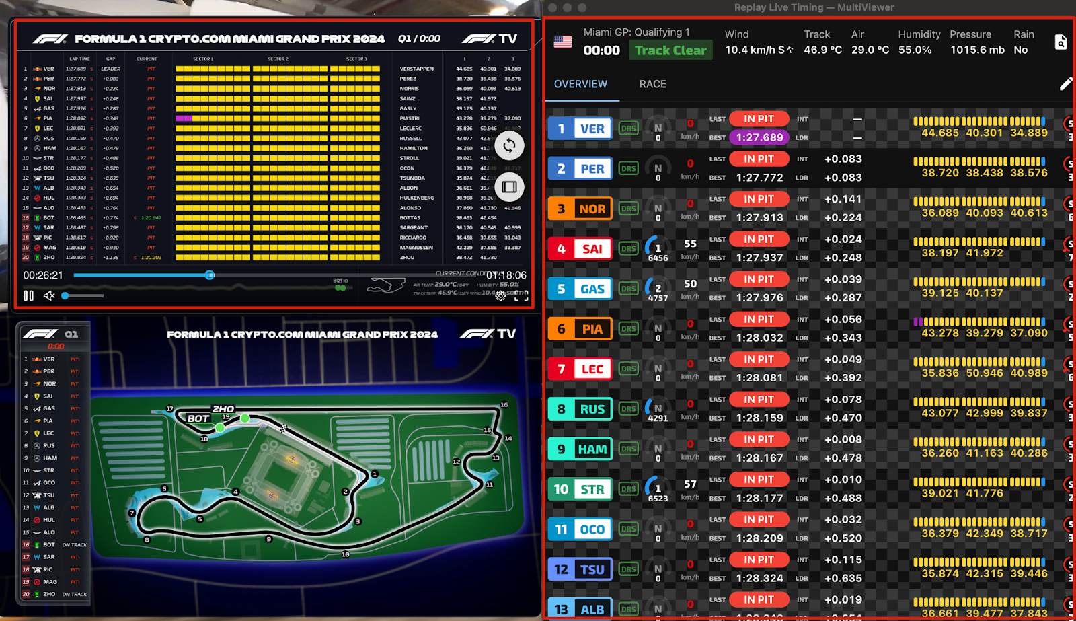The height and width of the screenshot is (621, 1076).
Task: Click sector time 44.685 for VER
Action: pos(939,133)
